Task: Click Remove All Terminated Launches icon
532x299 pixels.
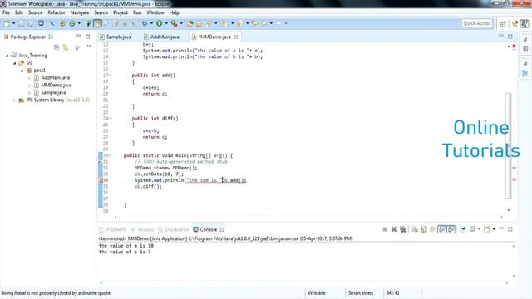Action: tap(402, 229)
